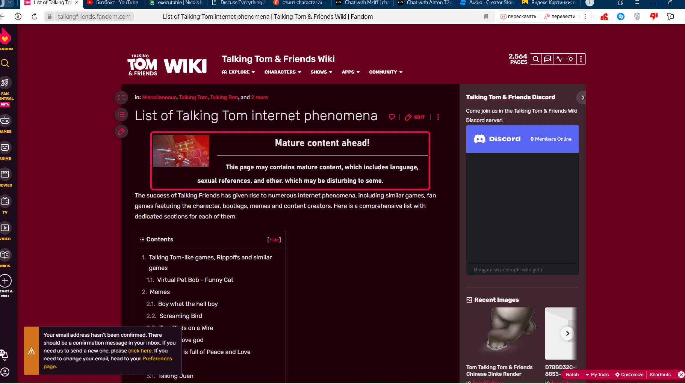This screenshot has height=384, width=685.
Task: Open the wiki search magnifier icon
Action: click(535, 59)
